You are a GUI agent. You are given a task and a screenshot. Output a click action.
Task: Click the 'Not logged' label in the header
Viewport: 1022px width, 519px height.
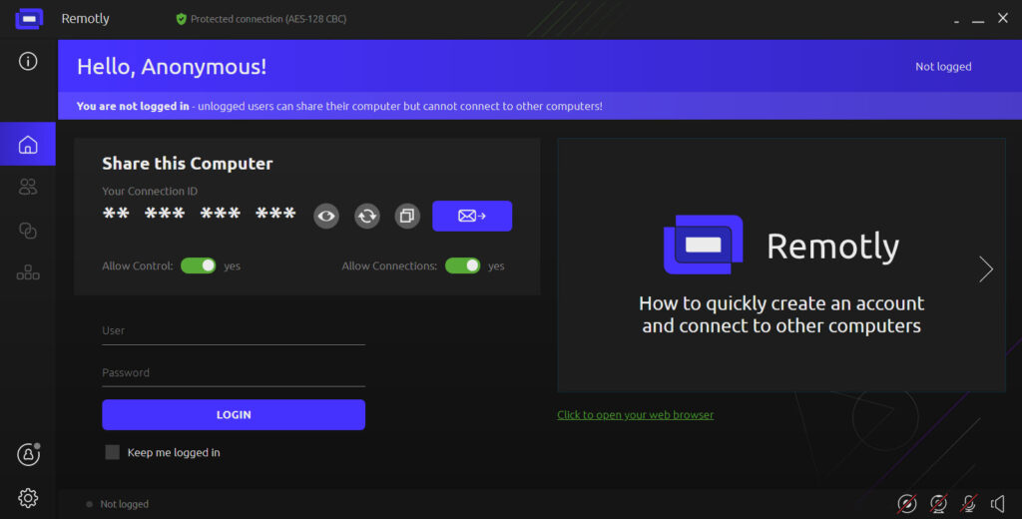943,67
